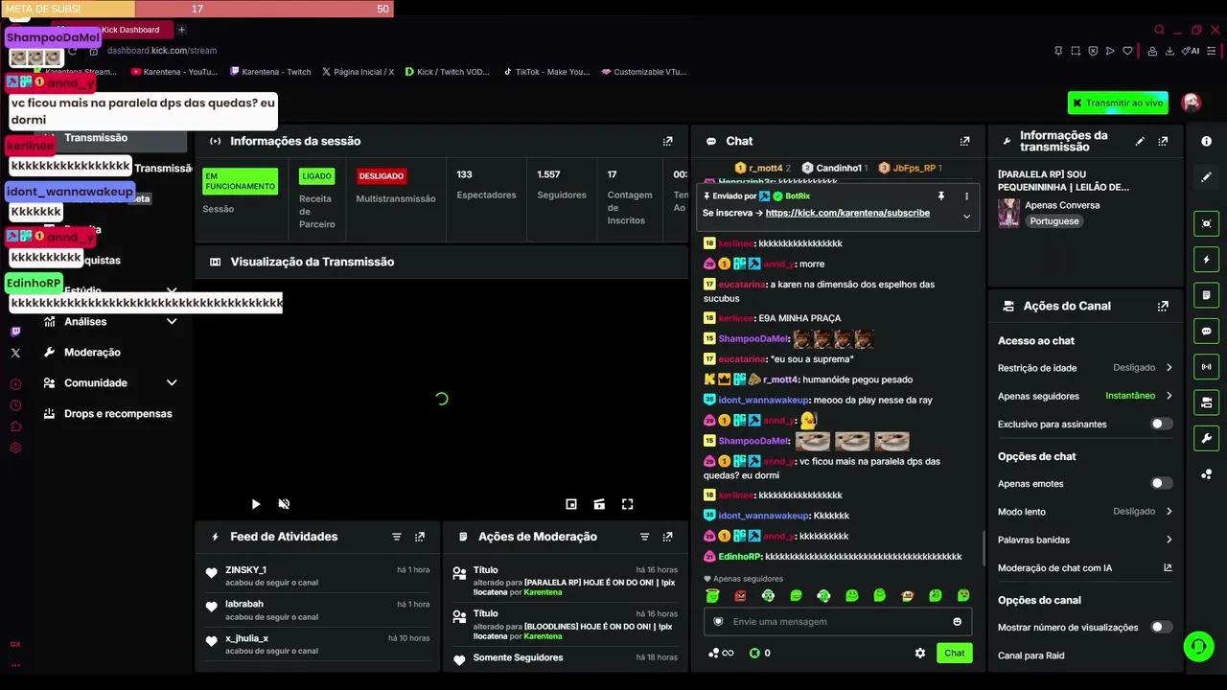Open the emoji picker in the message box
The height and width of the screenshot is (690, 1227).
[x=957, y=622]
